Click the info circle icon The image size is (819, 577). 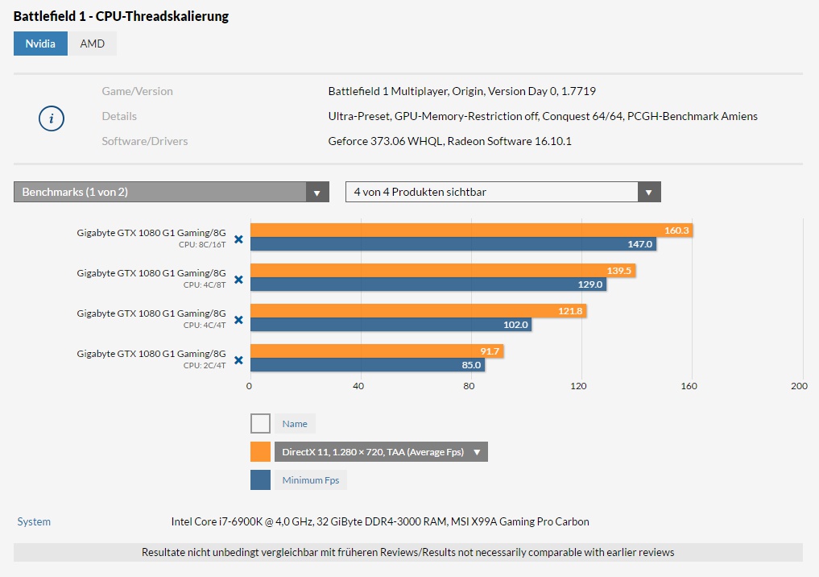52,118
